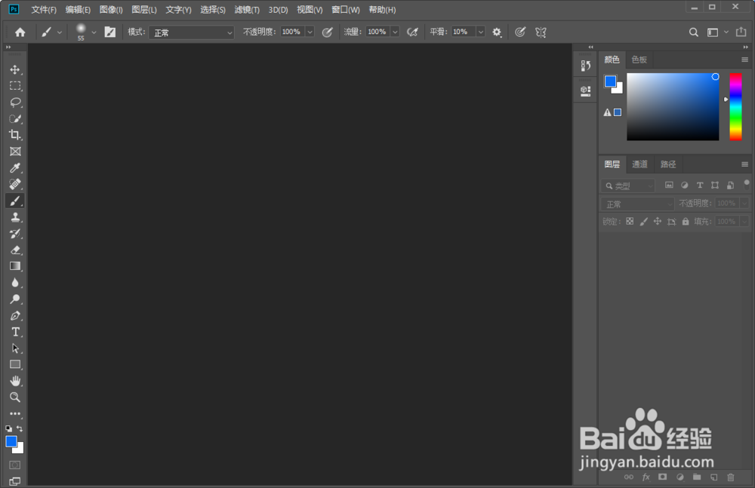
Task: Select the Eyedropper tool
Action: coord(15,167)
